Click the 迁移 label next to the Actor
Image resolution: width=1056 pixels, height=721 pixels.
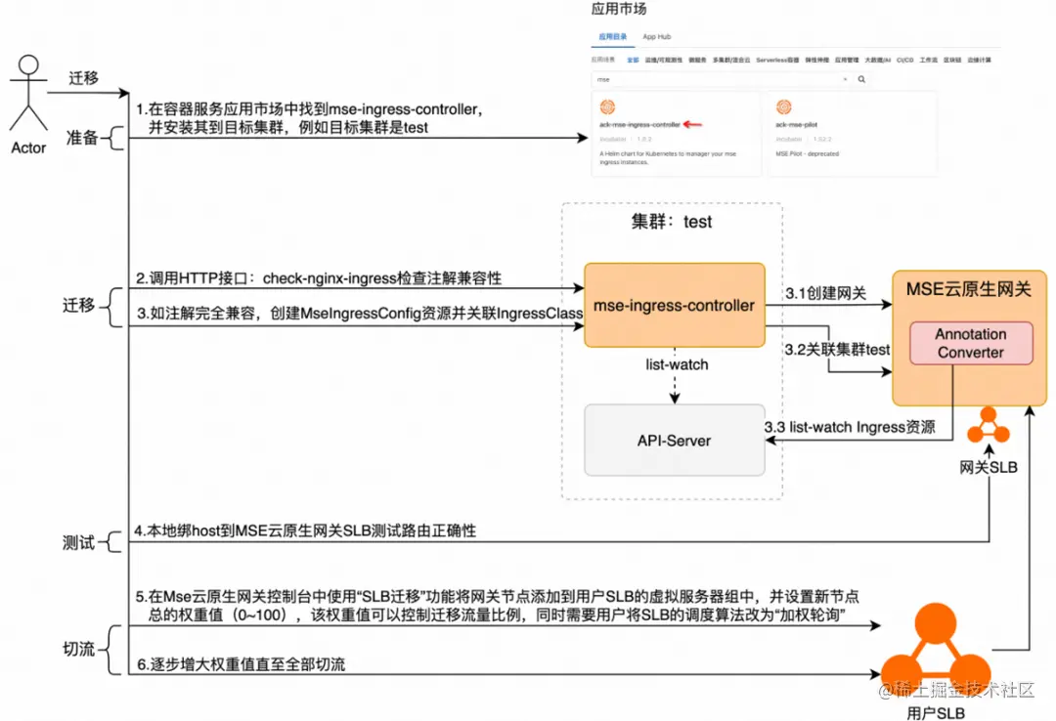tap(83, 78)
